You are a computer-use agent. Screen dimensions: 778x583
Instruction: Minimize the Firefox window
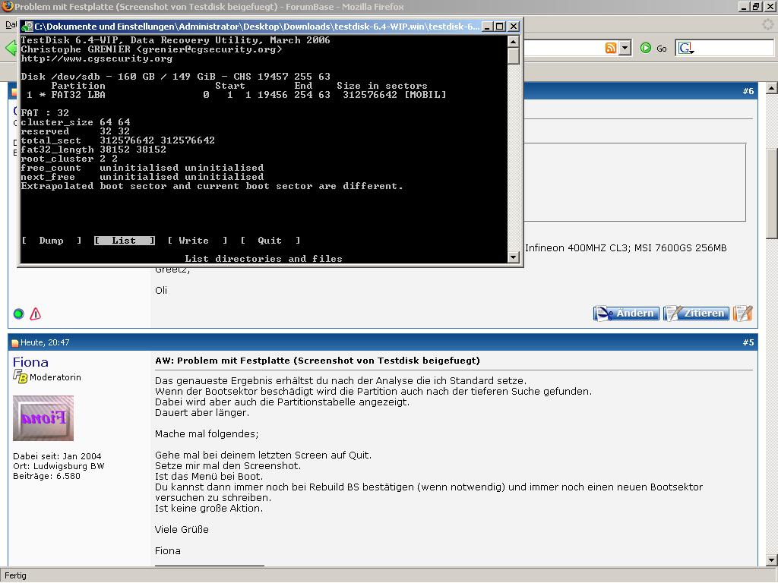point(744,6)
